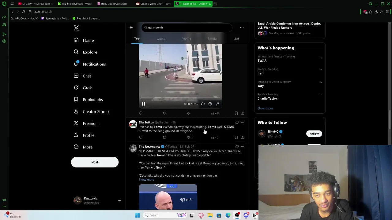
Task: Open more options on The Resonance post
Action: tap(243, 147)
